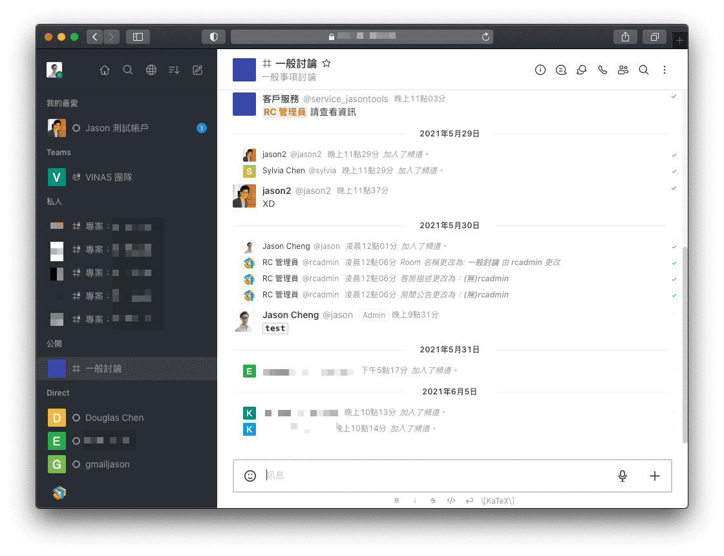The image size is (724, 556).
Task: Reload page with refresh icon
Action: 485,37
